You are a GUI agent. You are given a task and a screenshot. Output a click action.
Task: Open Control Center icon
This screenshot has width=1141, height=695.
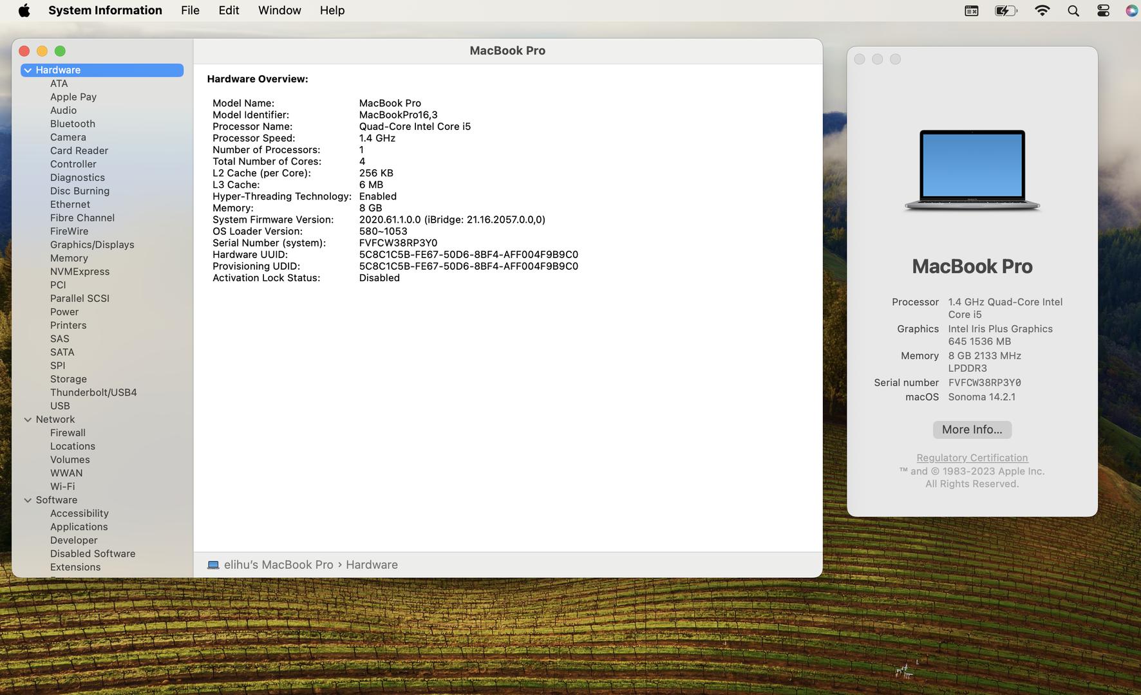[1103, 10]
